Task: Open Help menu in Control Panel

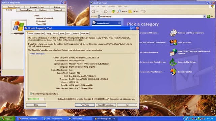Action: coord(126,6)
